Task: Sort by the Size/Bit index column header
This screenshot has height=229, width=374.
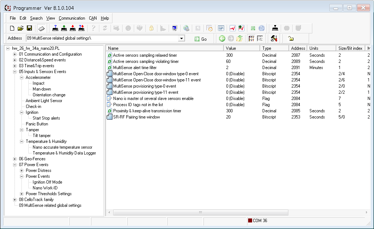Action: [x=350, y=48]
